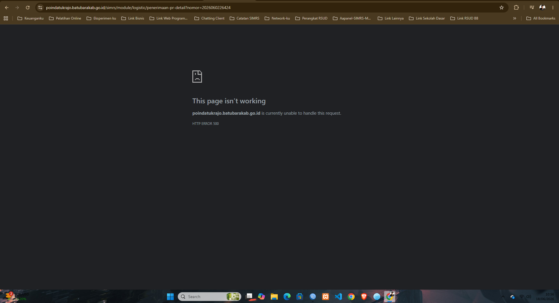
Task: Open the Link Bisnis bookmark folder
Action: coord(133,18)
